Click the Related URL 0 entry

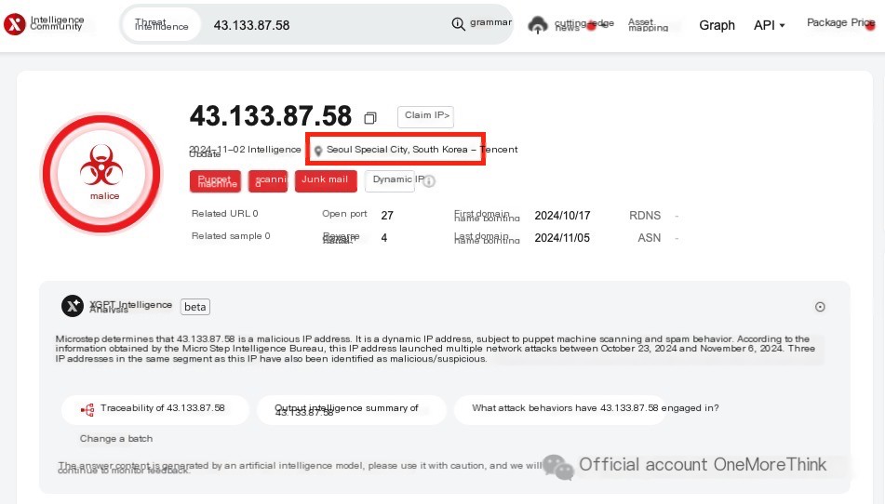tap(224, 214)
